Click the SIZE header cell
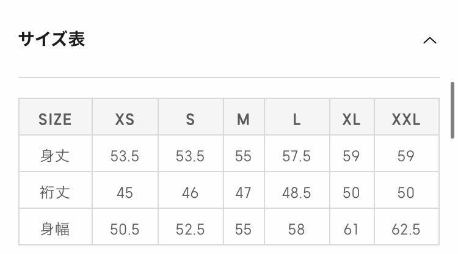This screenshot has height=254, width=458. [55, 119]
